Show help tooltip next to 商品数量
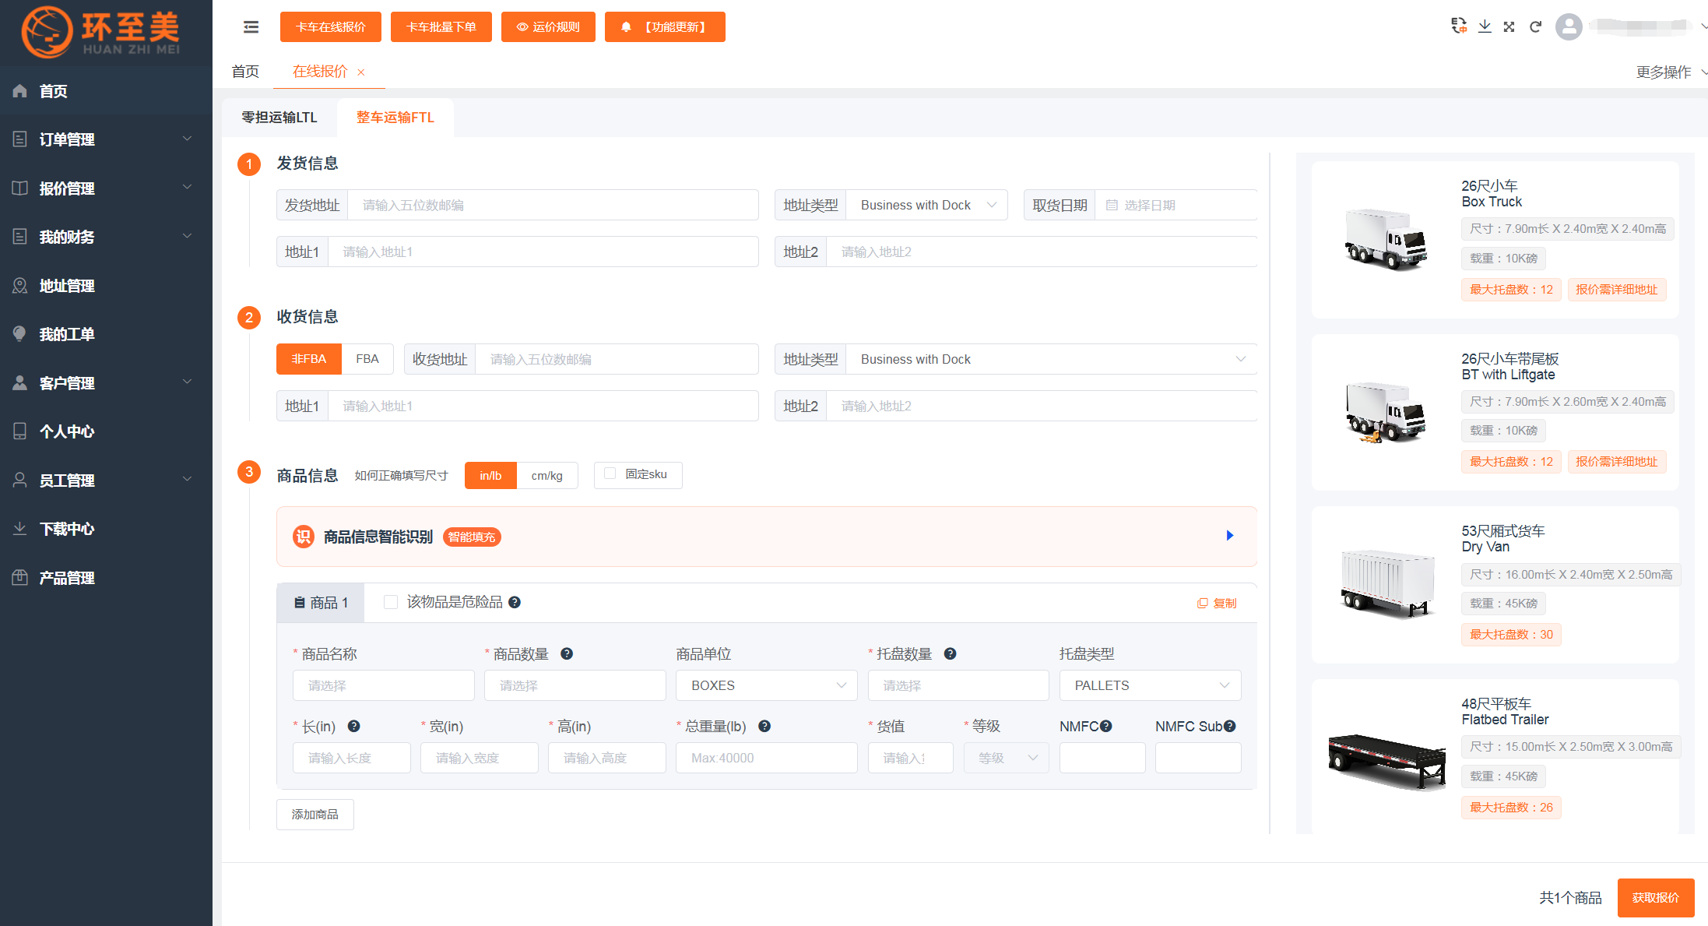The width and height of the screenshot is (1708, 926). 567,653
